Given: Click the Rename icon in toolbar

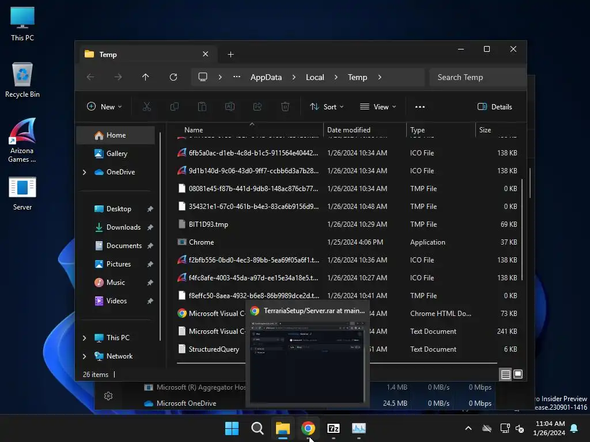Looking at the screenshot, I should (x=229, y=106).
